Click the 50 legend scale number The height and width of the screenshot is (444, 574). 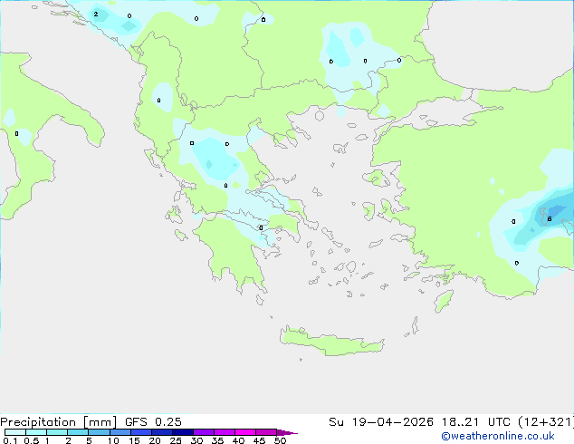click(x=280, y=440)
